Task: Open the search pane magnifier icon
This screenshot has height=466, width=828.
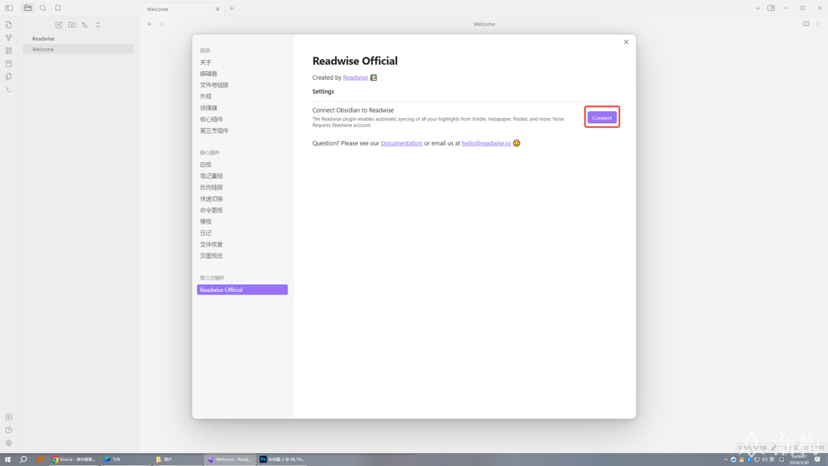Action: (43, 8)
